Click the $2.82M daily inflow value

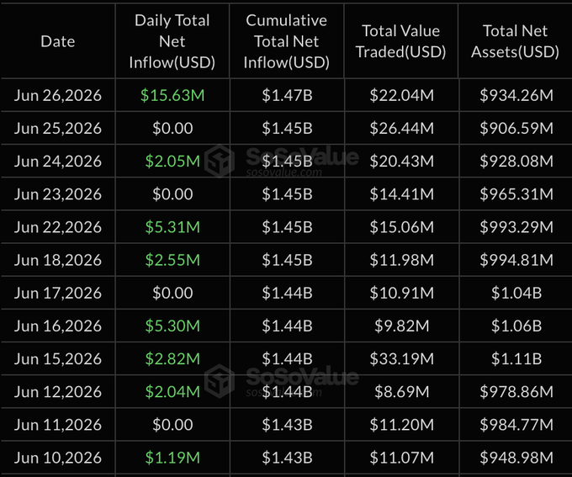coord(172,358)
